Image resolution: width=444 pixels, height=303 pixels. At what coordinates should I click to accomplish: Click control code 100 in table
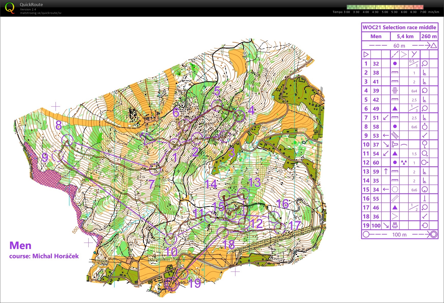(x=376, y=226)
